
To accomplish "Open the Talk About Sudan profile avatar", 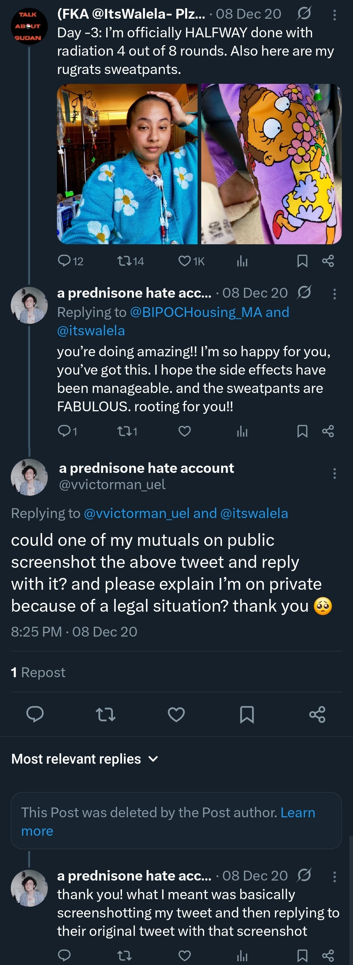I will 29,26.
